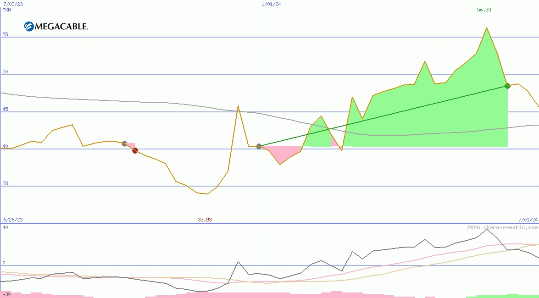Click the Megacable logo
The height and width of the screenshot is (298, 539).
(56, 27)
